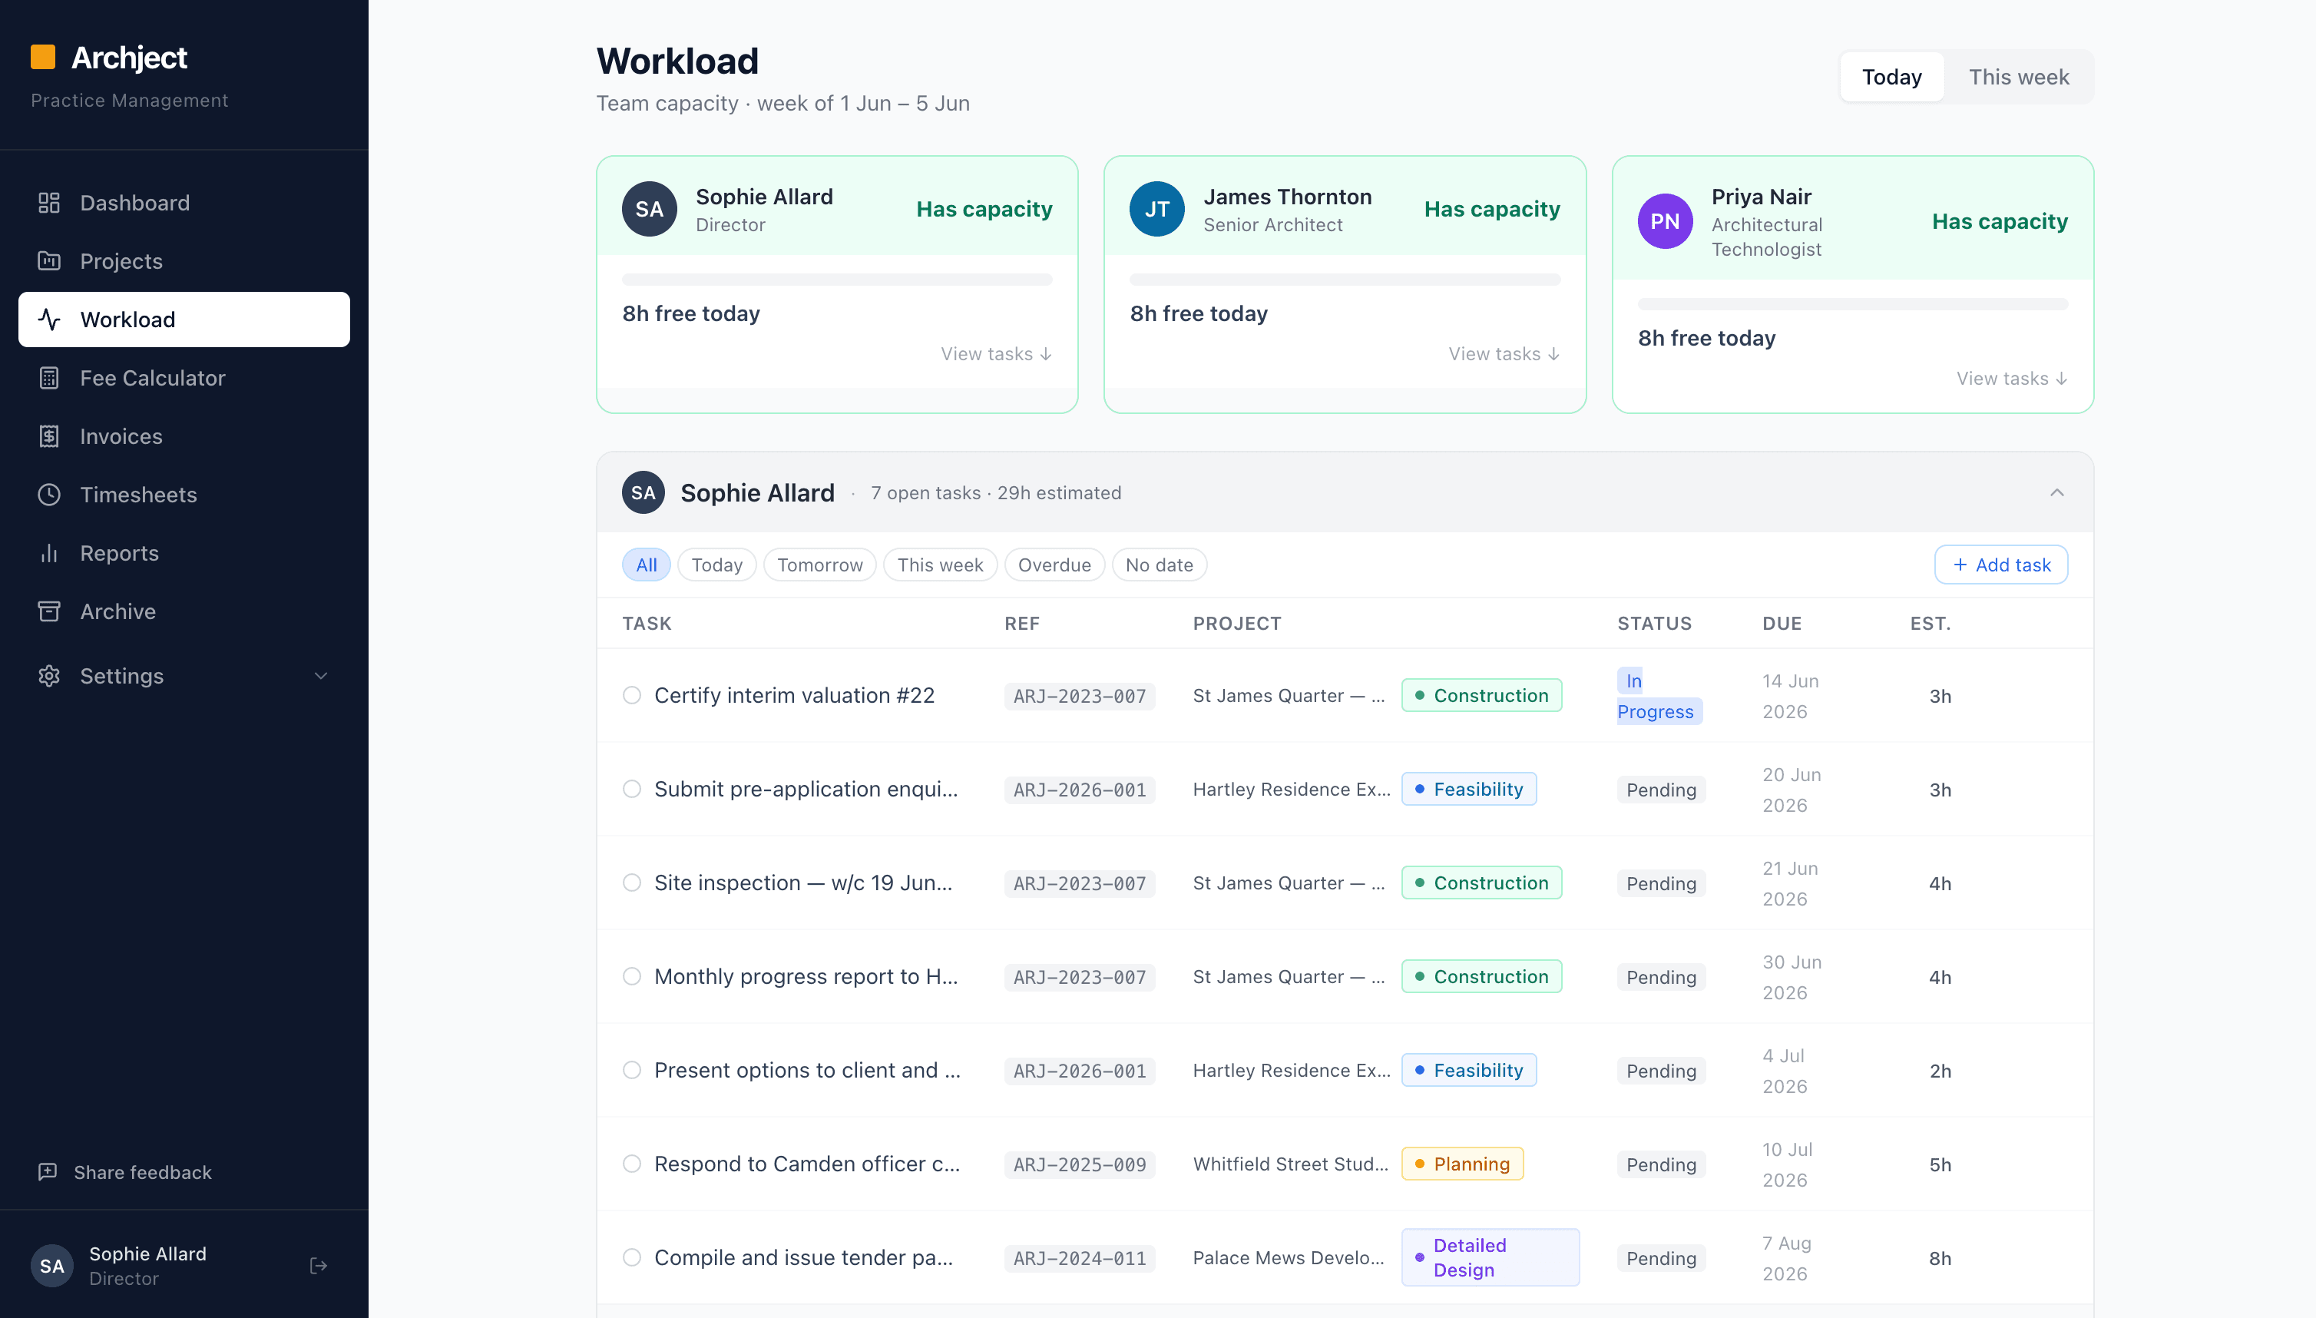Show tasks with No date
The image size is (2316, 1318).
click(1159, 565)
